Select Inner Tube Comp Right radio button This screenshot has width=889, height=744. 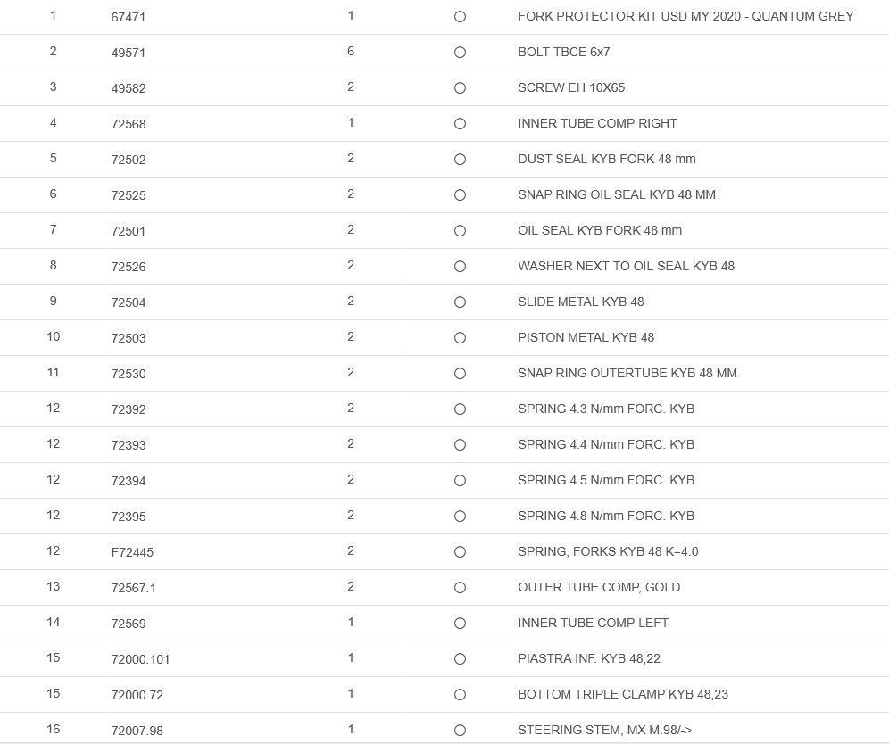(x=460, y=124)
